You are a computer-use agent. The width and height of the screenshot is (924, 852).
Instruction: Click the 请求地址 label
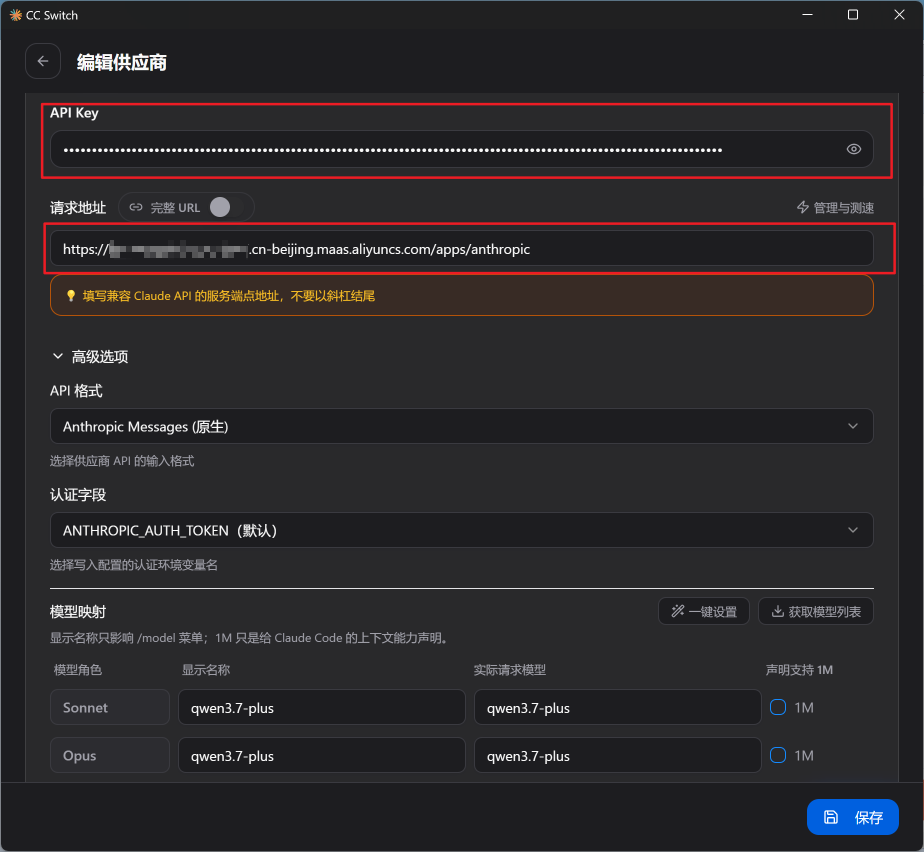point(78,207)
